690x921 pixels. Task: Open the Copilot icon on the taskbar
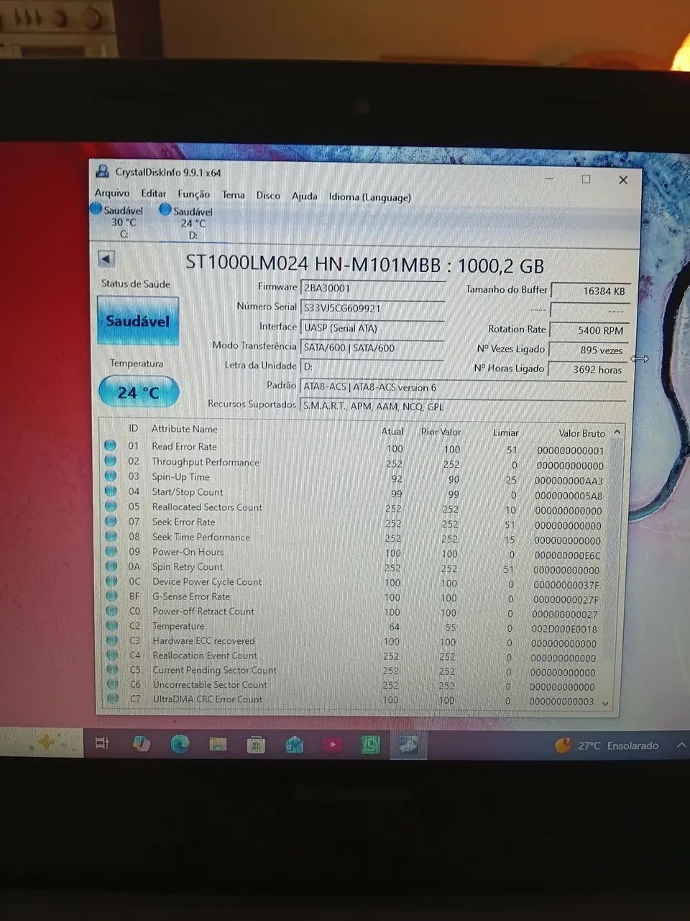pyautogui.click(x=142, y=743)
